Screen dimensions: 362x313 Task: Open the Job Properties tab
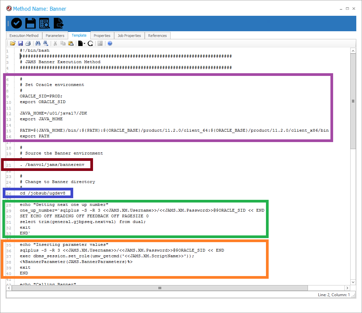click(x=129, y=36)
